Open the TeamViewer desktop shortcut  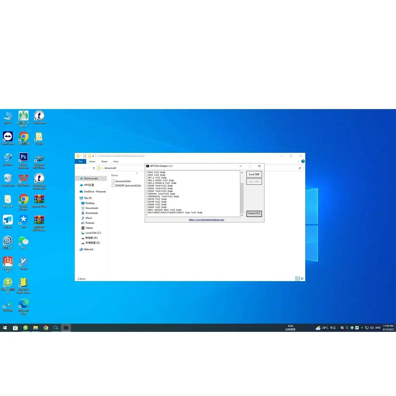[8, 138]
